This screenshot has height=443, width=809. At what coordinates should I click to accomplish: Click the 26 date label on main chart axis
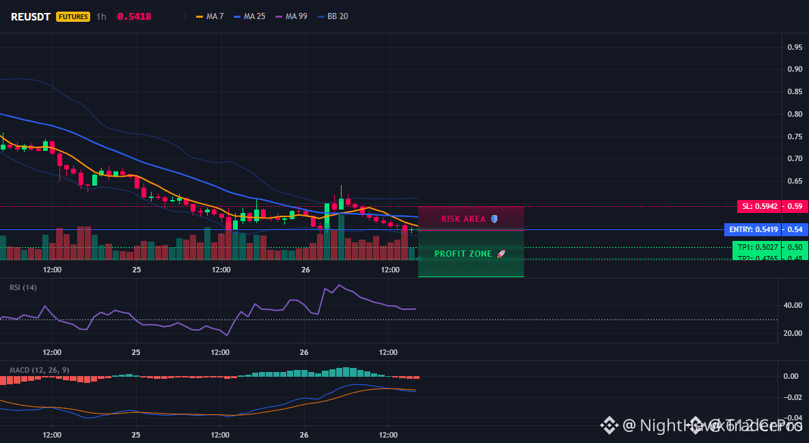(x=305, y=270)
